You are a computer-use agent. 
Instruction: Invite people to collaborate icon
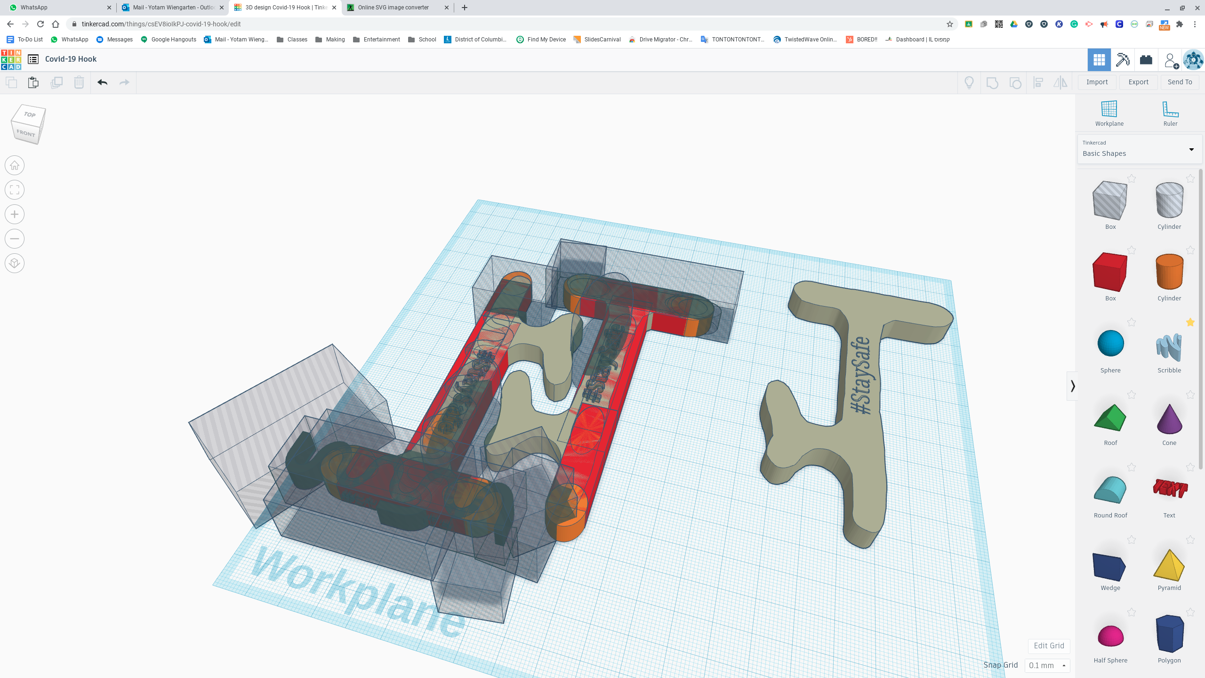(x=1171, y=60)
